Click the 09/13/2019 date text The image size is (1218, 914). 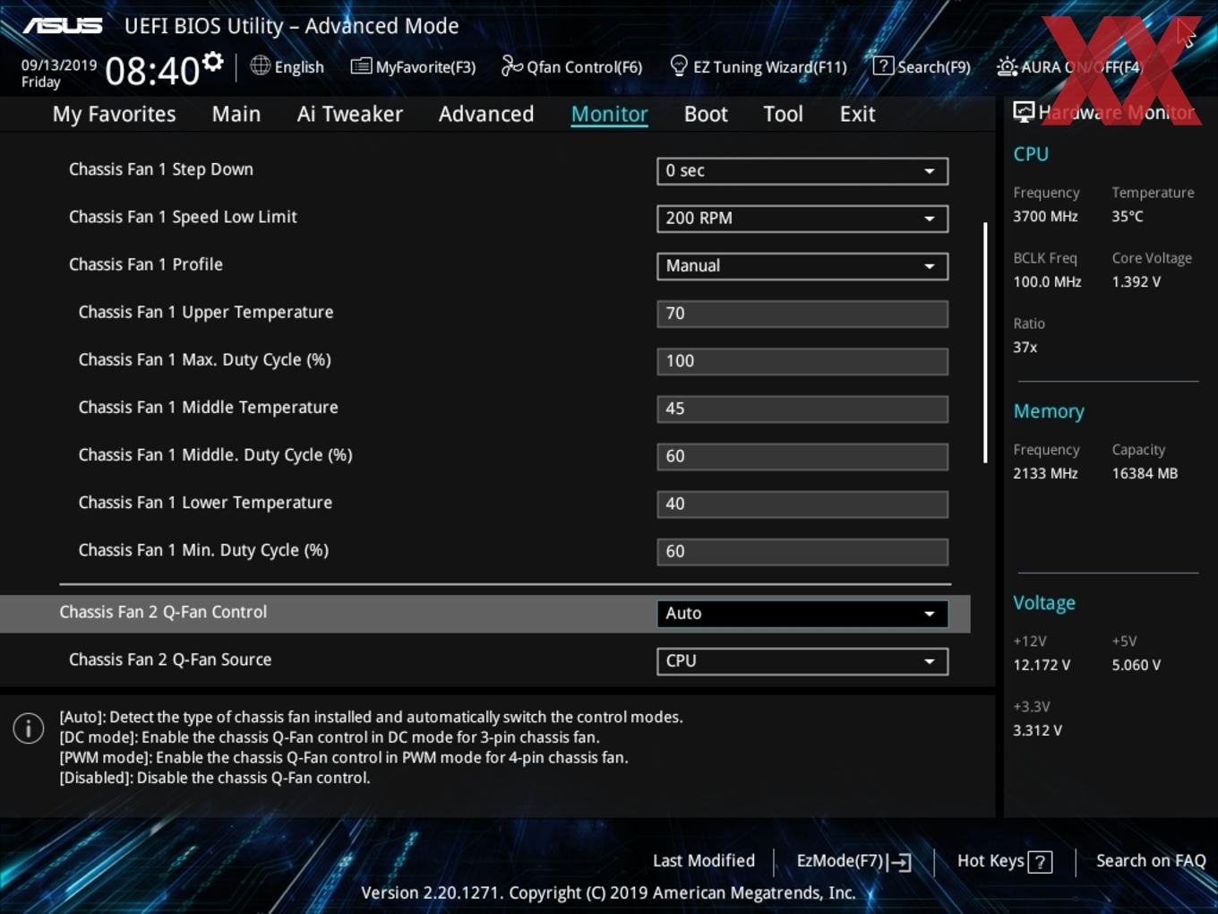click(59, 65)
